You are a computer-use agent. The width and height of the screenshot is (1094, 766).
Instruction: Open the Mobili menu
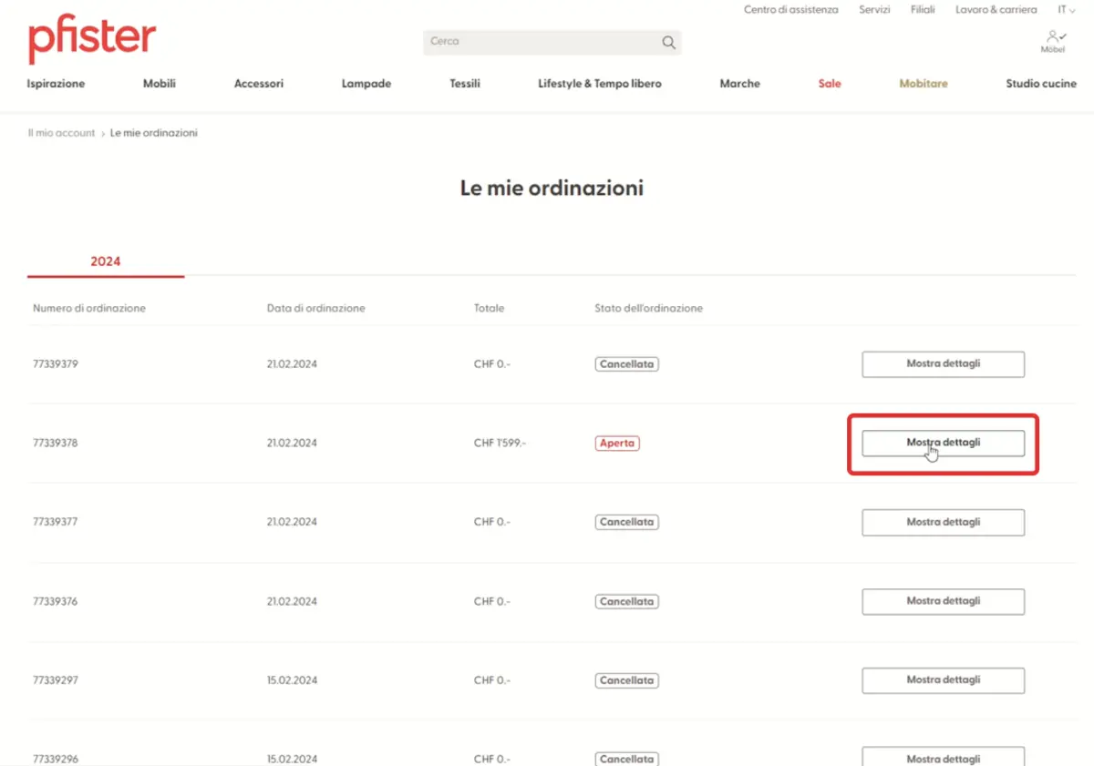pyautogui.click(x=159, y=84)
